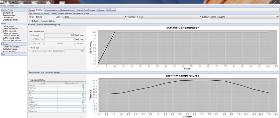Screen dimensions: 280x118
Task: Open Help for this window link
Action: (12, 47)
